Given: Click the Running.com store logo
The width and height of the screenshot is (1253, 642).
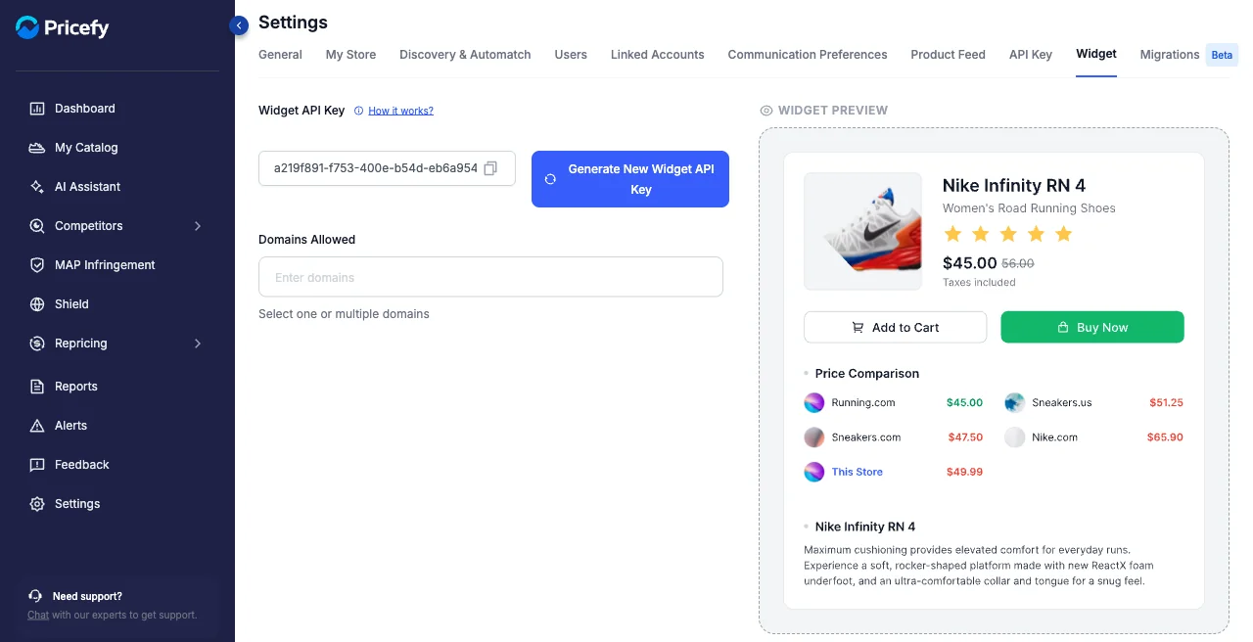Looking at the screenshot, I should coord(814,402).
